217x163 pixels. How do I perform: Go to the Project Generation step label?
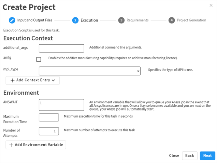coord(191,20)
